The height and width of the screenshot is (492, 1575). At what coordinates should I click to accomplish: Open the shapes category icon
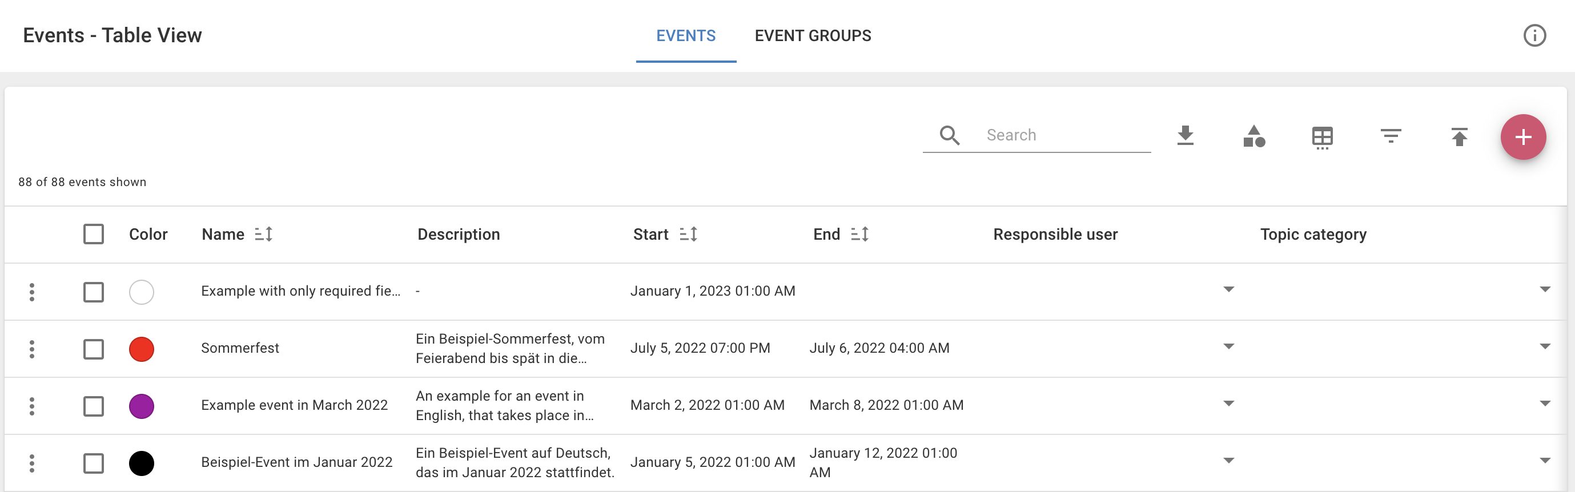pos(1253,136)
